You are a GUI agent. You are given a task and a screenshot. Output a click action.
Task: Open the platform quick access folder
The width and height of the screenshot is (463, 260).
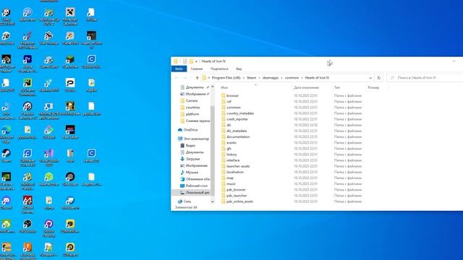(x=190, y=114)
